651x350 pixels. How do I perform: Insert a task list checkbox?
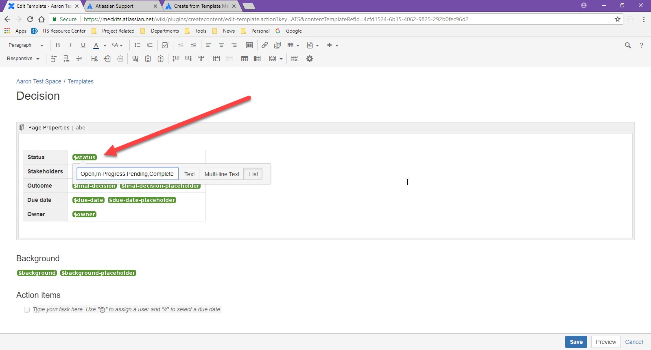tap(165, 45)
